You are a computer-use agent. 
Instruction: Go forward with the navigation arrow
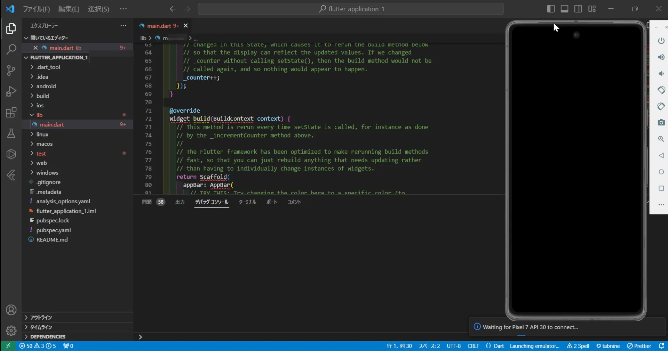[x=187, y=9]
